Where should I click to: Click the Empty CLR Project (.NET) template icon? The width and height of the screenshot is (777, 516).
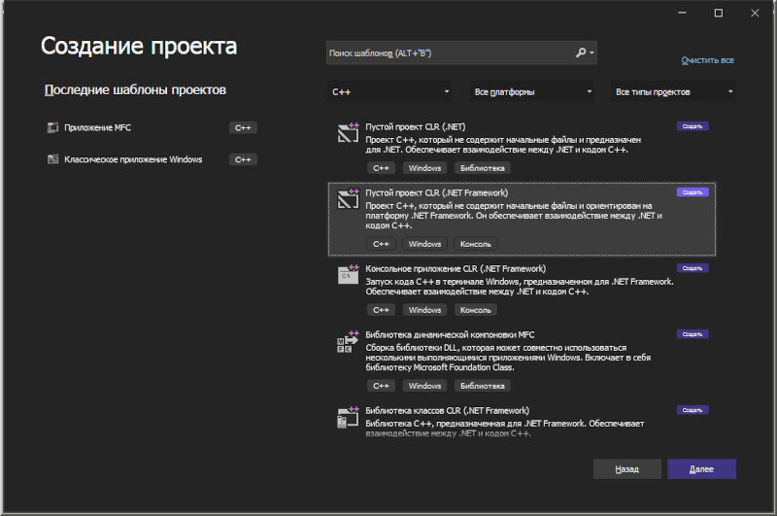348,132
